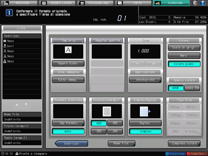Select Nero color mode
Viewport: 208px width, 156px height.
(184, 56)
